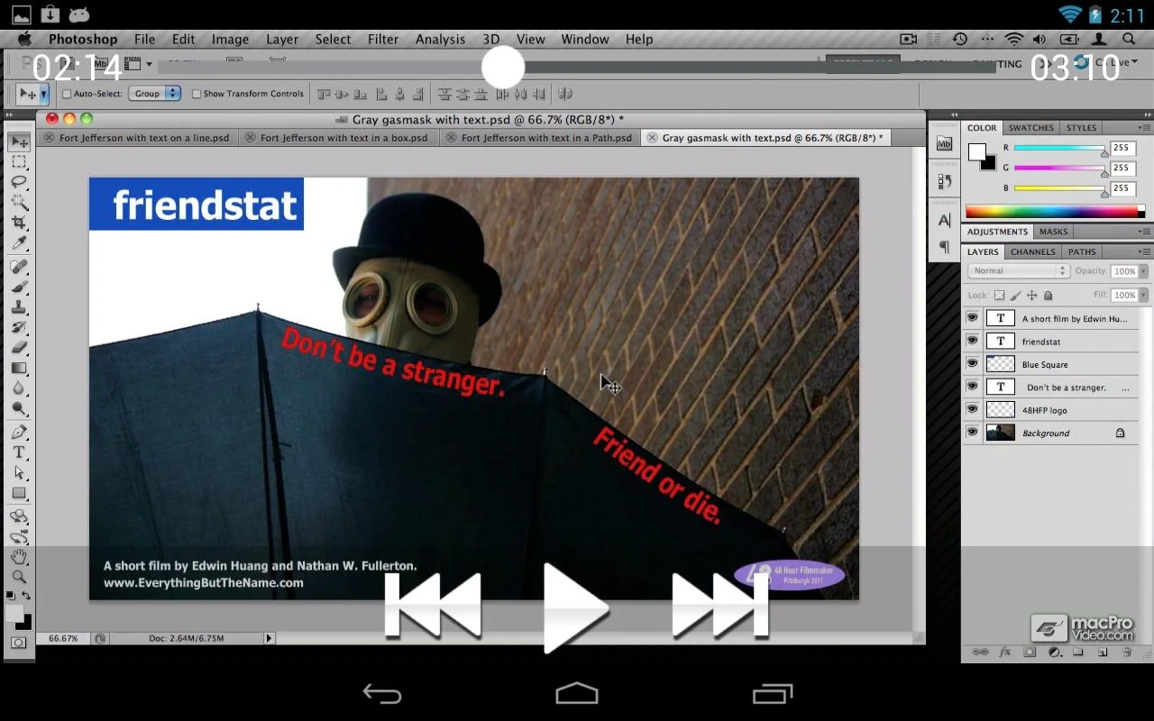Tap the Android Recent Apps button
Image resolution: width=1154 pixels, height=721 pixels.
tap(773, 694)
